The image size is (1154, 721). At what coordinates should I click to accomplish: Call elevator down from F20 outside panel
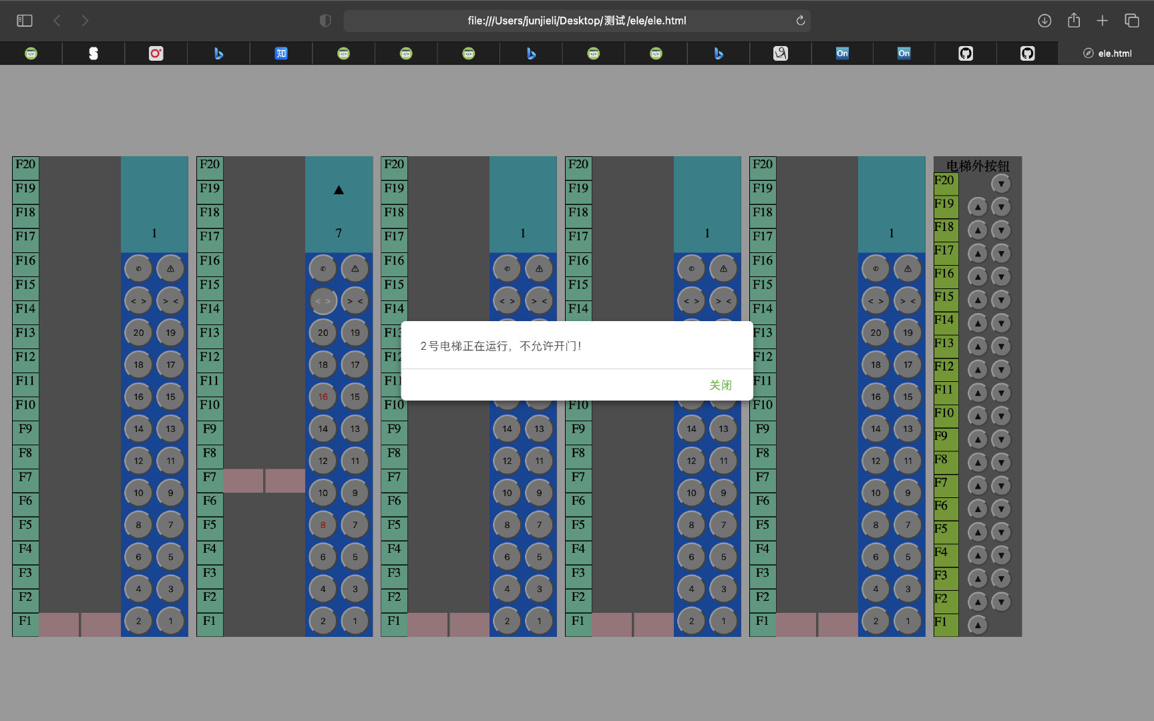click(1001, 184)
